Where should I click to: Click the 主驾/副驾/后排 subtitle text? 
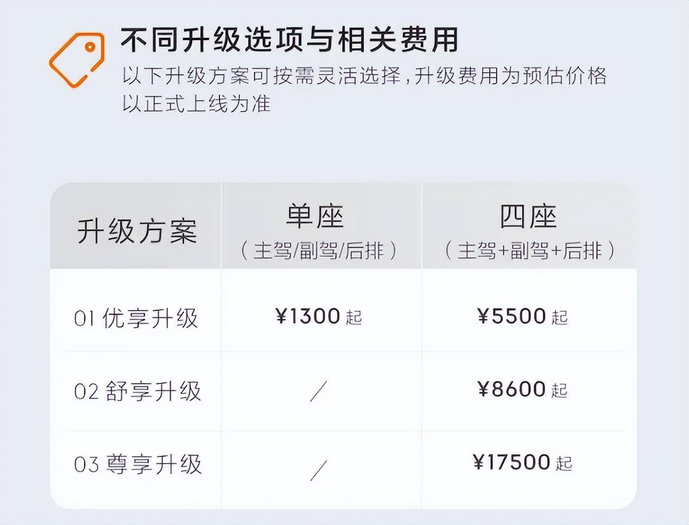[x=319, y=250]
